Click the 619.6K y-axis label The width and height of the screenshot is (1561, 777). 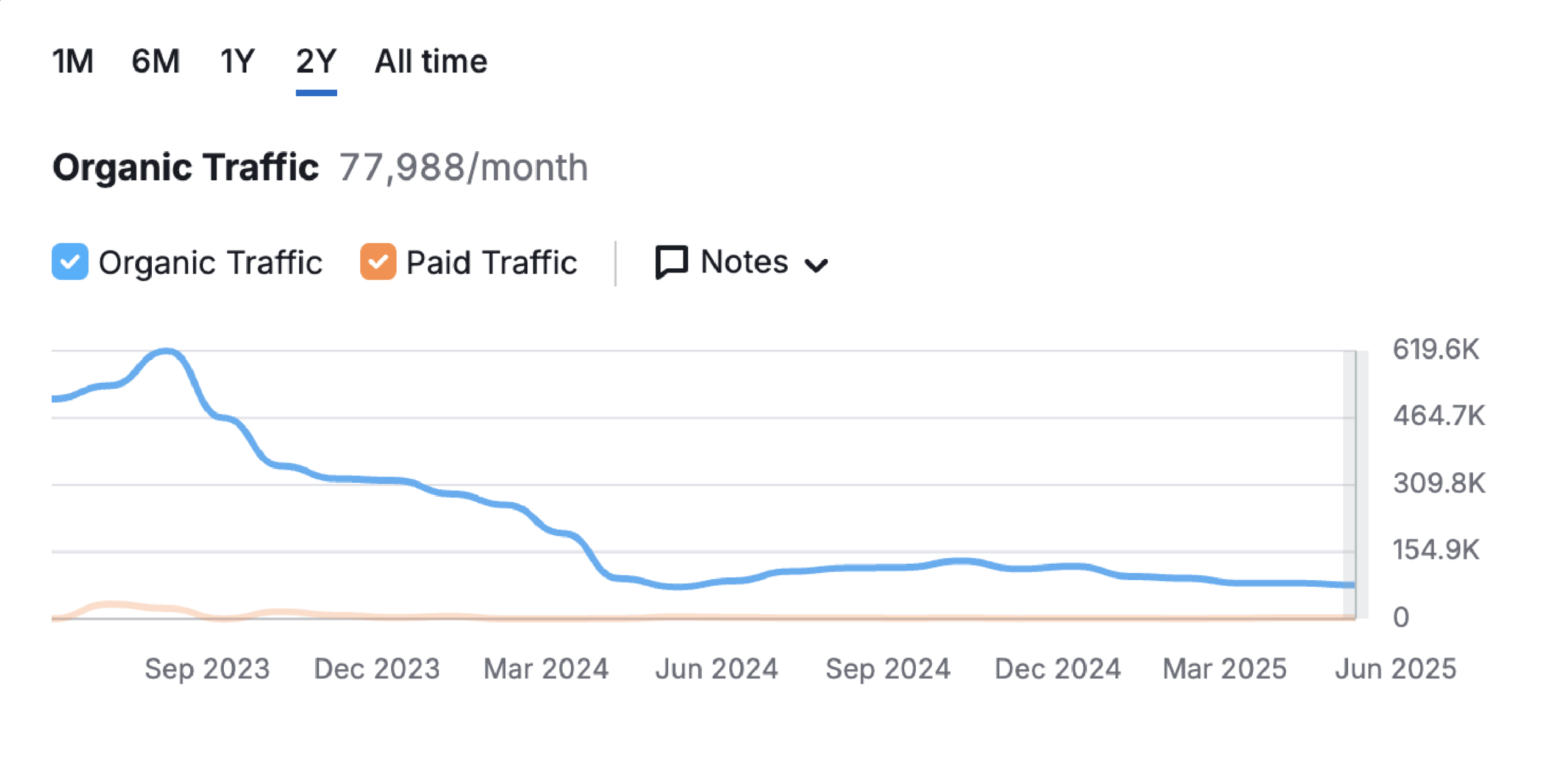click(x=1436, y=349)
